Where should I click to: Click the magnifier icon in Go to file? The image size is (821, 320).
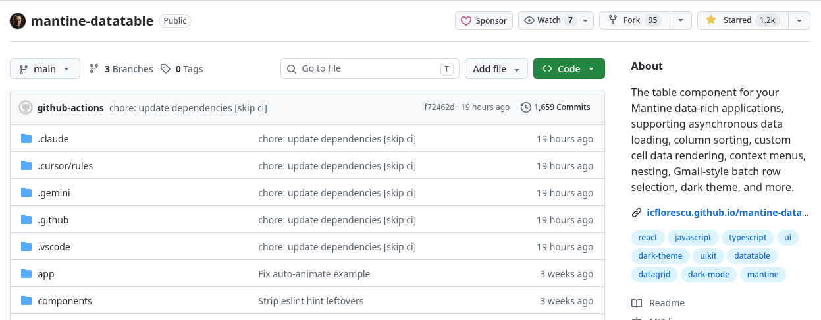click(x=292, y=68)
